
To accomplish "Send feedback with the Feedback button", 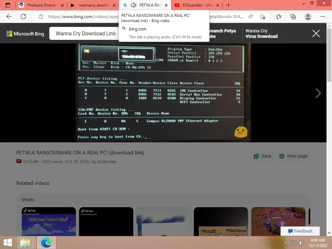I will 300,231.
